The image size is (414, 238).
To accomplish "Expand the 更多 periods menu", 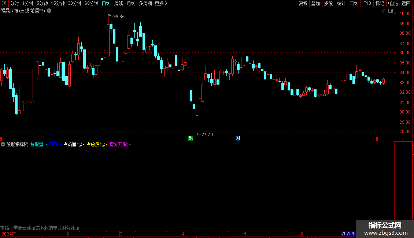I will [161, 3].
